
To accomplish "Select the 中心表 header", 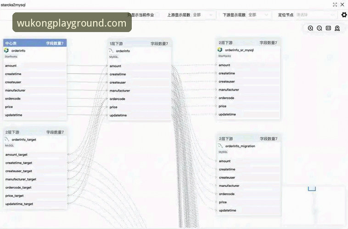I will tap(35, 43).
